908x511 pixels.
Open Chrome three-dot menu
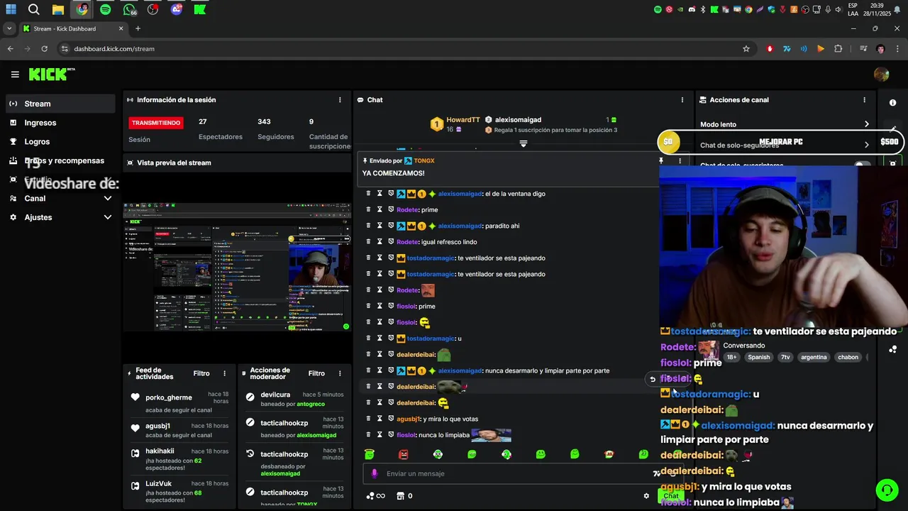pyautogui.click(x=897, y=49)
